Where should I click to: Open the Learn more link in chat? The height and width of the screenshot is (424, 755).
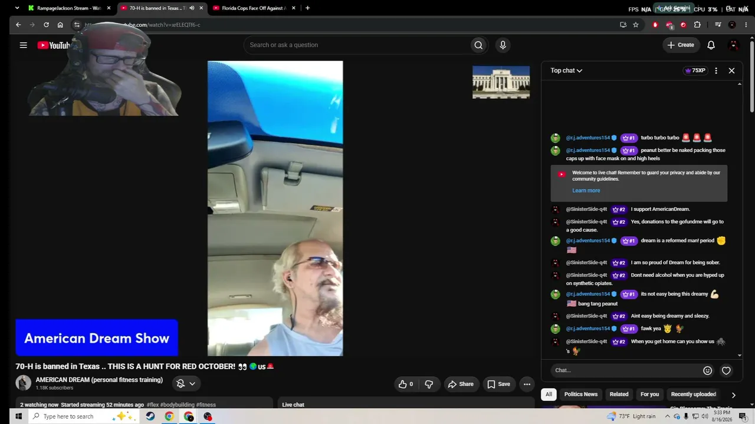pyautogui.click(x=586, y=191)
